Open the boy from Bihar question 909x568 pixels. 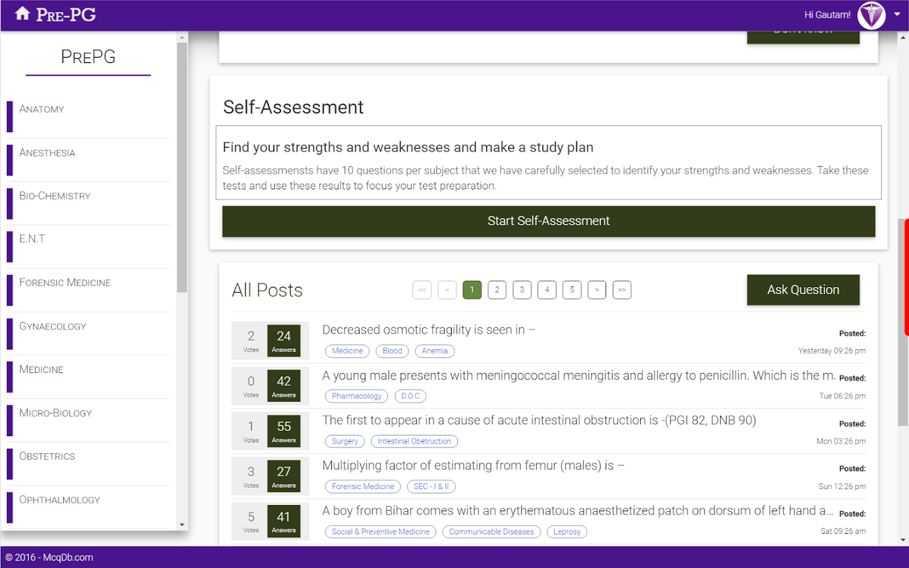[578, 511]
